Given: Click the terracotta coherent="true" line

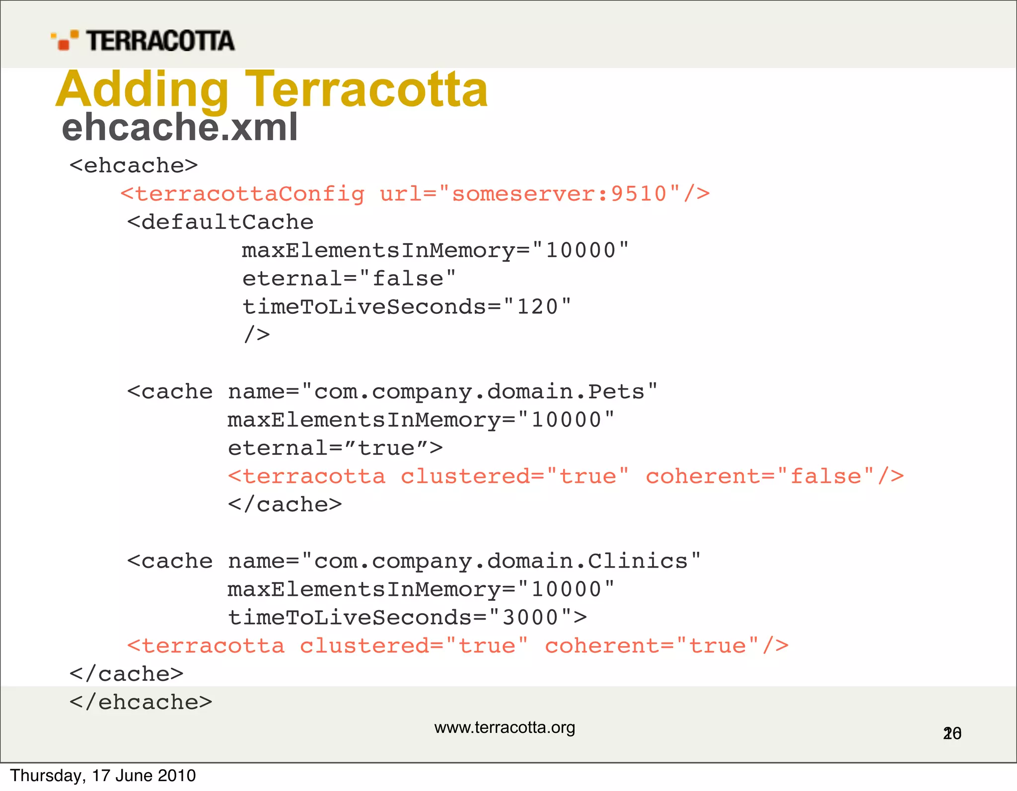Looking at the screenshot, I should click(x=458, y=646).
